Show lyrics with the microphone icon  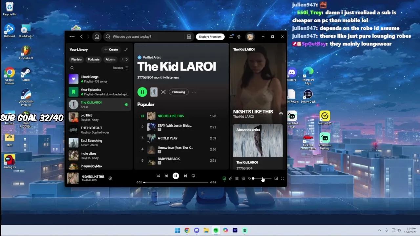(231, 179)
